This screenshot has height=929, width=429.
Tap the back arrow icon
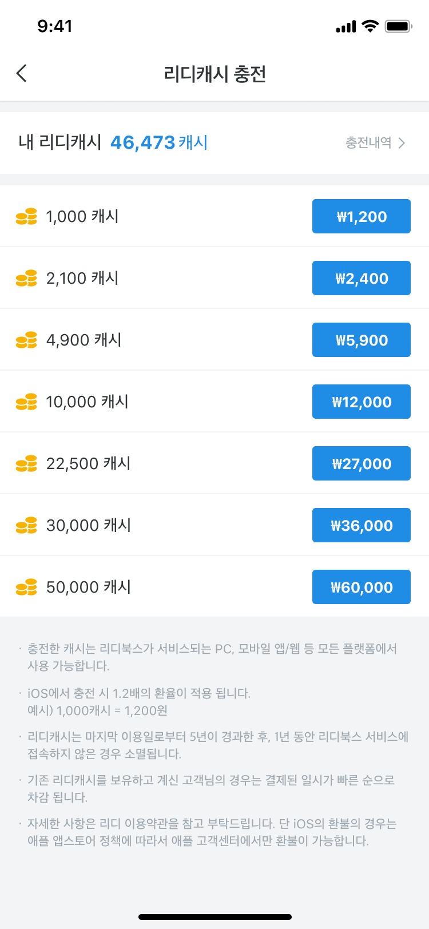coord(22,73)
